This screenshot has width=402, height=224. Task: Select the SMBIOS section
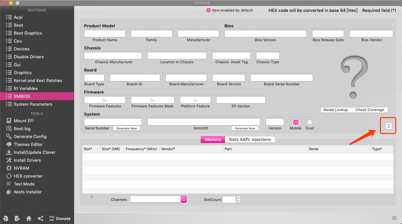[x=37, y=96]
